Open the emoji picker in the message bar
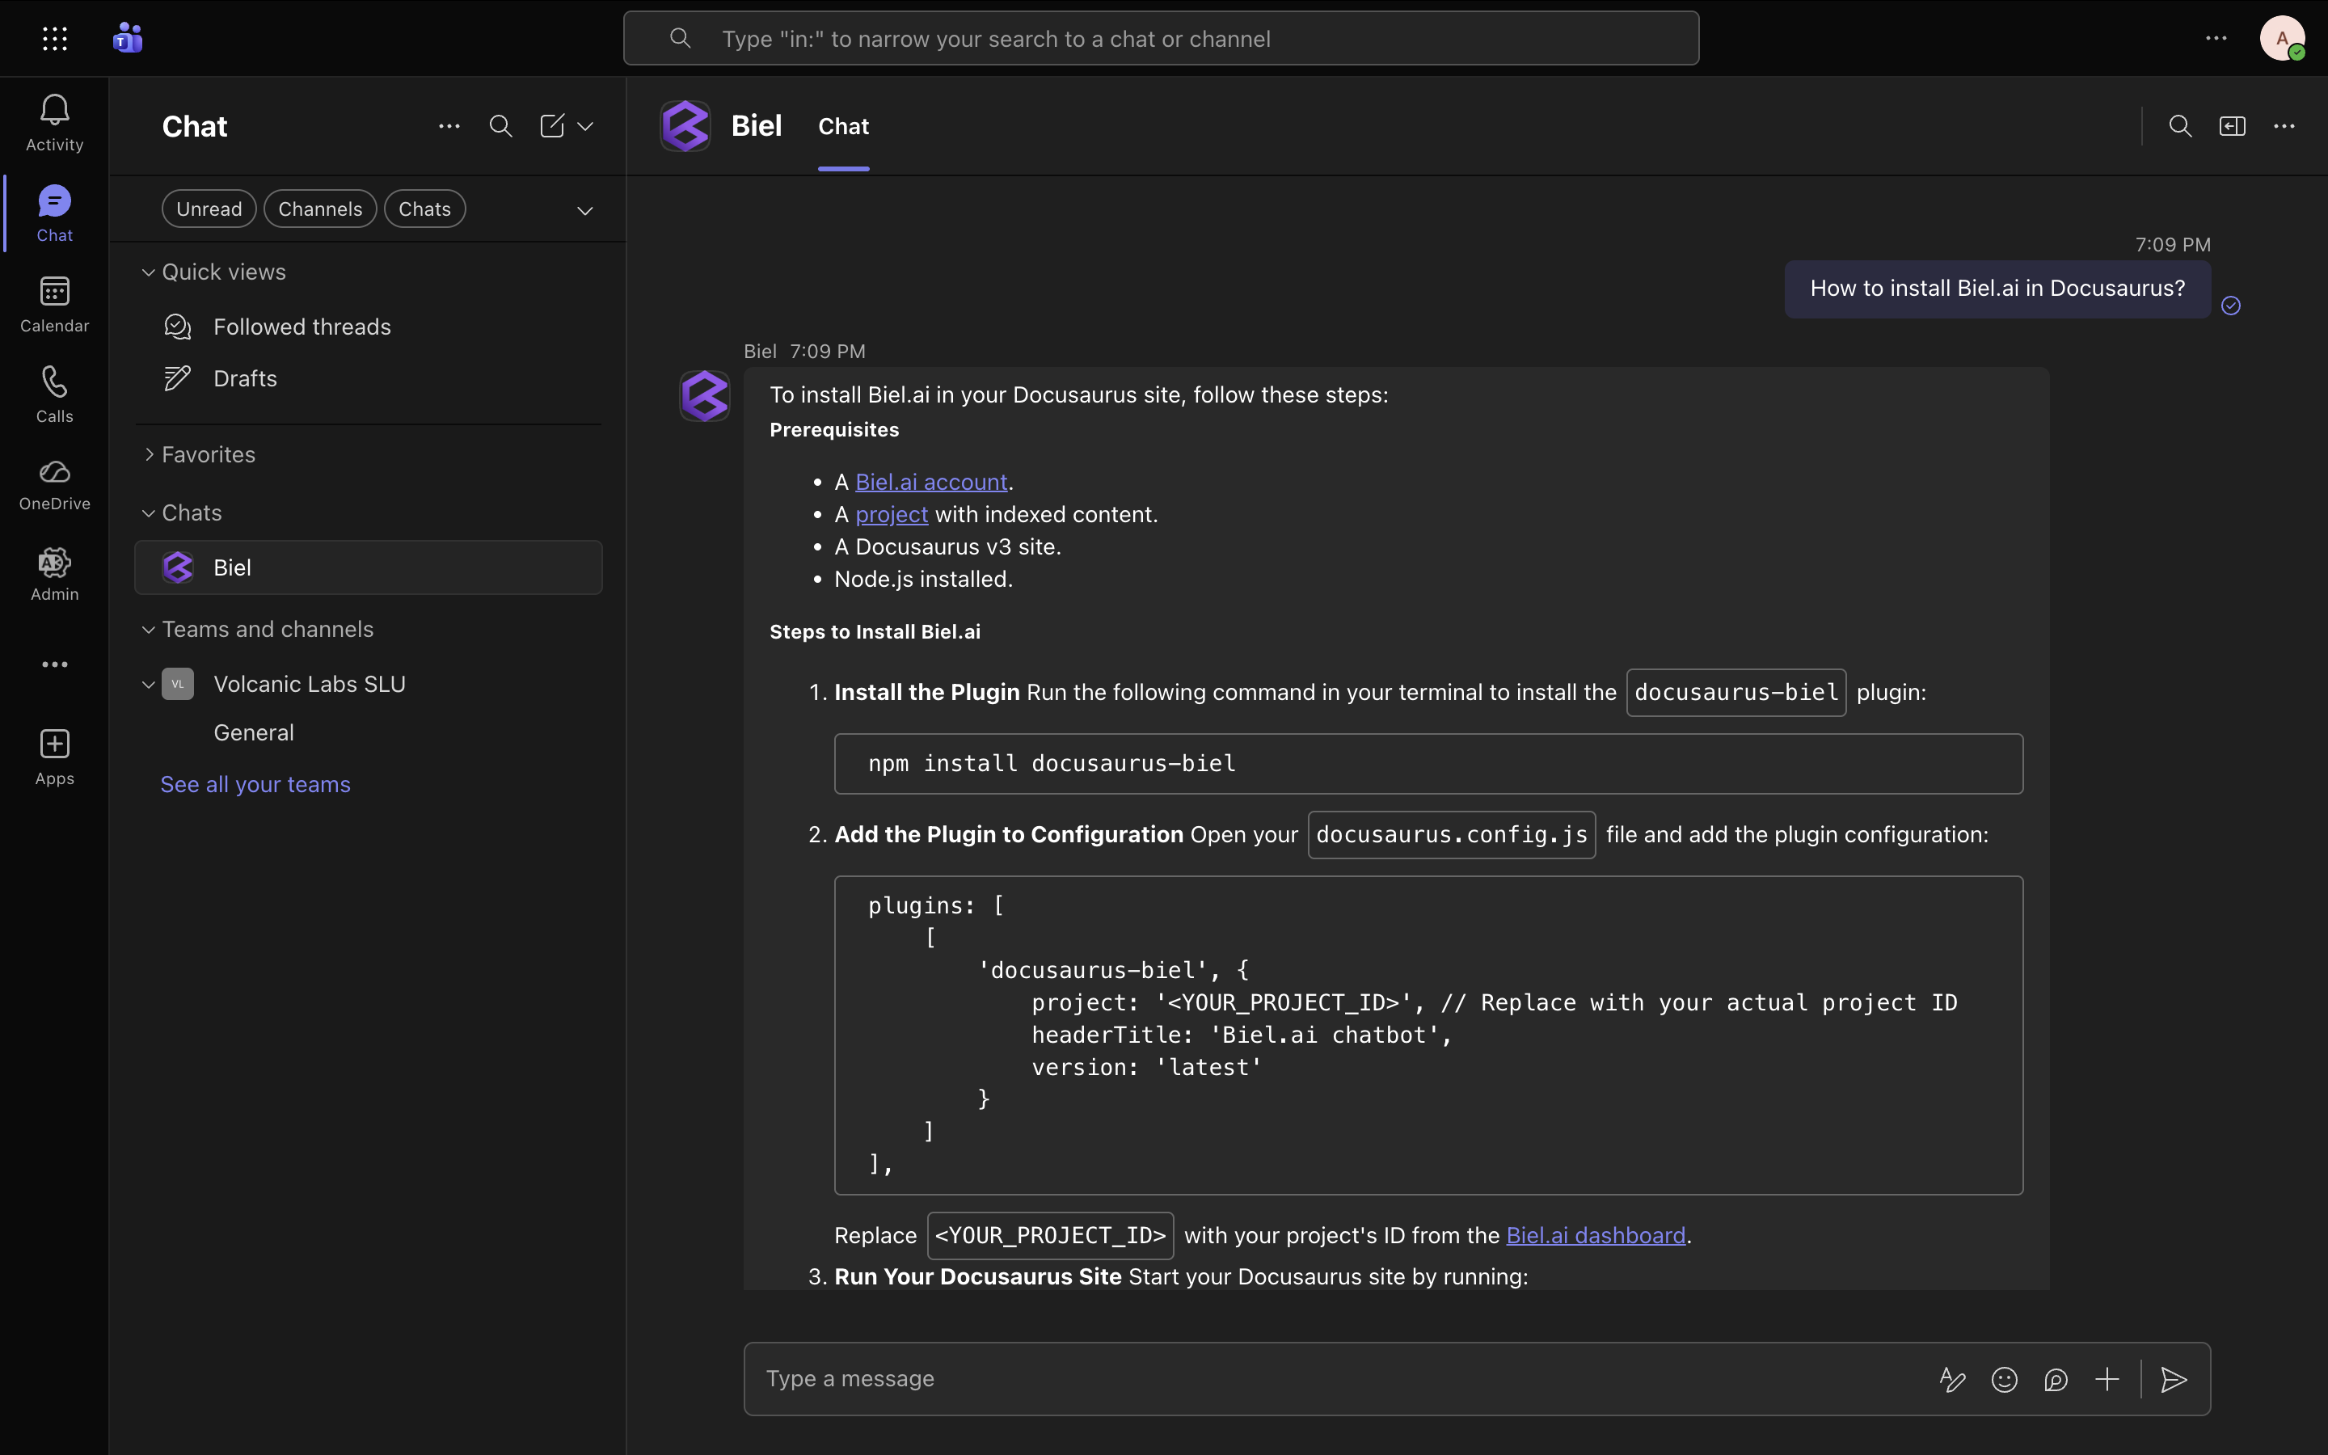 (x=2005, y=1379)
